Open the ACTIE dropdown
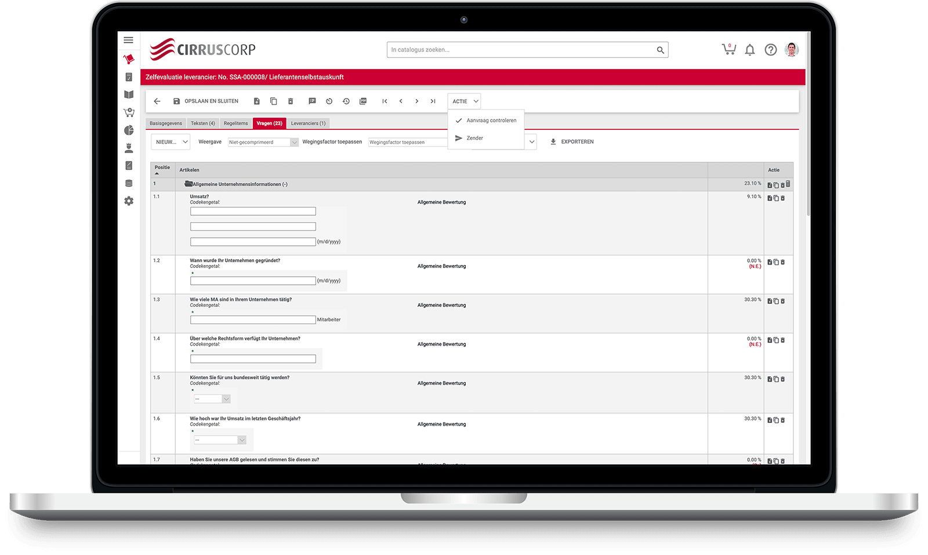The width and height of the screenshot is (928, 555). tap(465, 101)
